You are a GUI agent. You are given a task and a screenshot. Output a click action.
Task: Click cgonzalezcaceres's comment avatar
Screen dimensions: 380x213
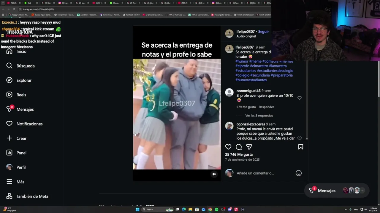229,126
